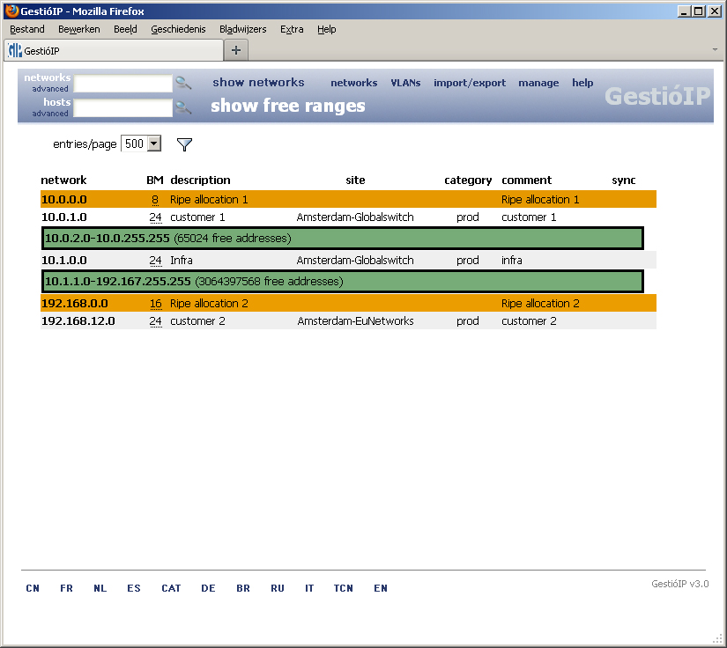727x648 pixels.
Task: Switch language to CAT
Action: coord(171,588)
